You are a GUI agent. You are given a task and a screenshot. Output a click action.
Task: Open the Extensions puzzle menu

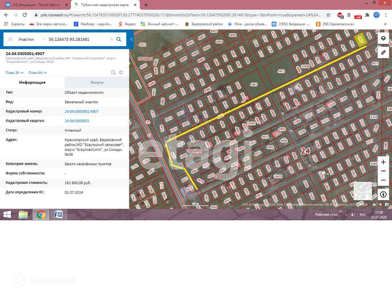click(367, 15)
